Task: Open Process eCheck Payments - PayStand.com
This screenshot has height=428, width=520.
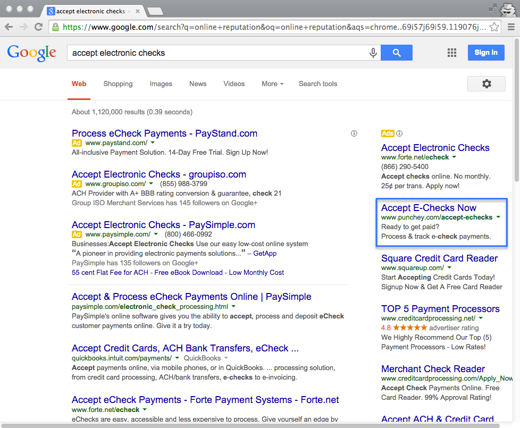Action: point(164,133)
